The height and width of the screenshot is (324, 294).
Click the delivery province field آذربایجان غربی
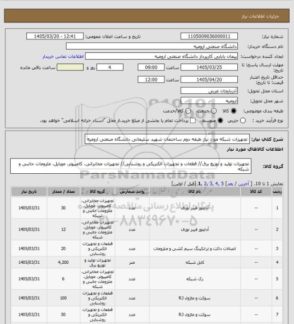click(x=209, y=91)
